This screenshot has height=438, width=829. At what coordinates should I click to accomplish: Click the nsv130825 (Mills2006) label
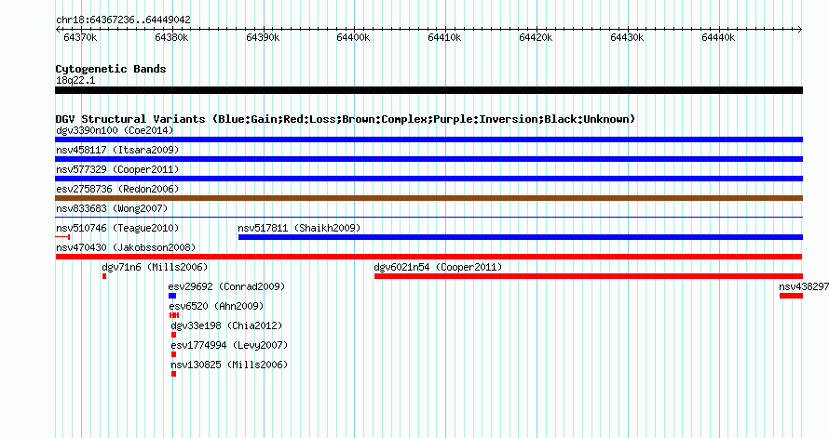(x=229, y=365)
